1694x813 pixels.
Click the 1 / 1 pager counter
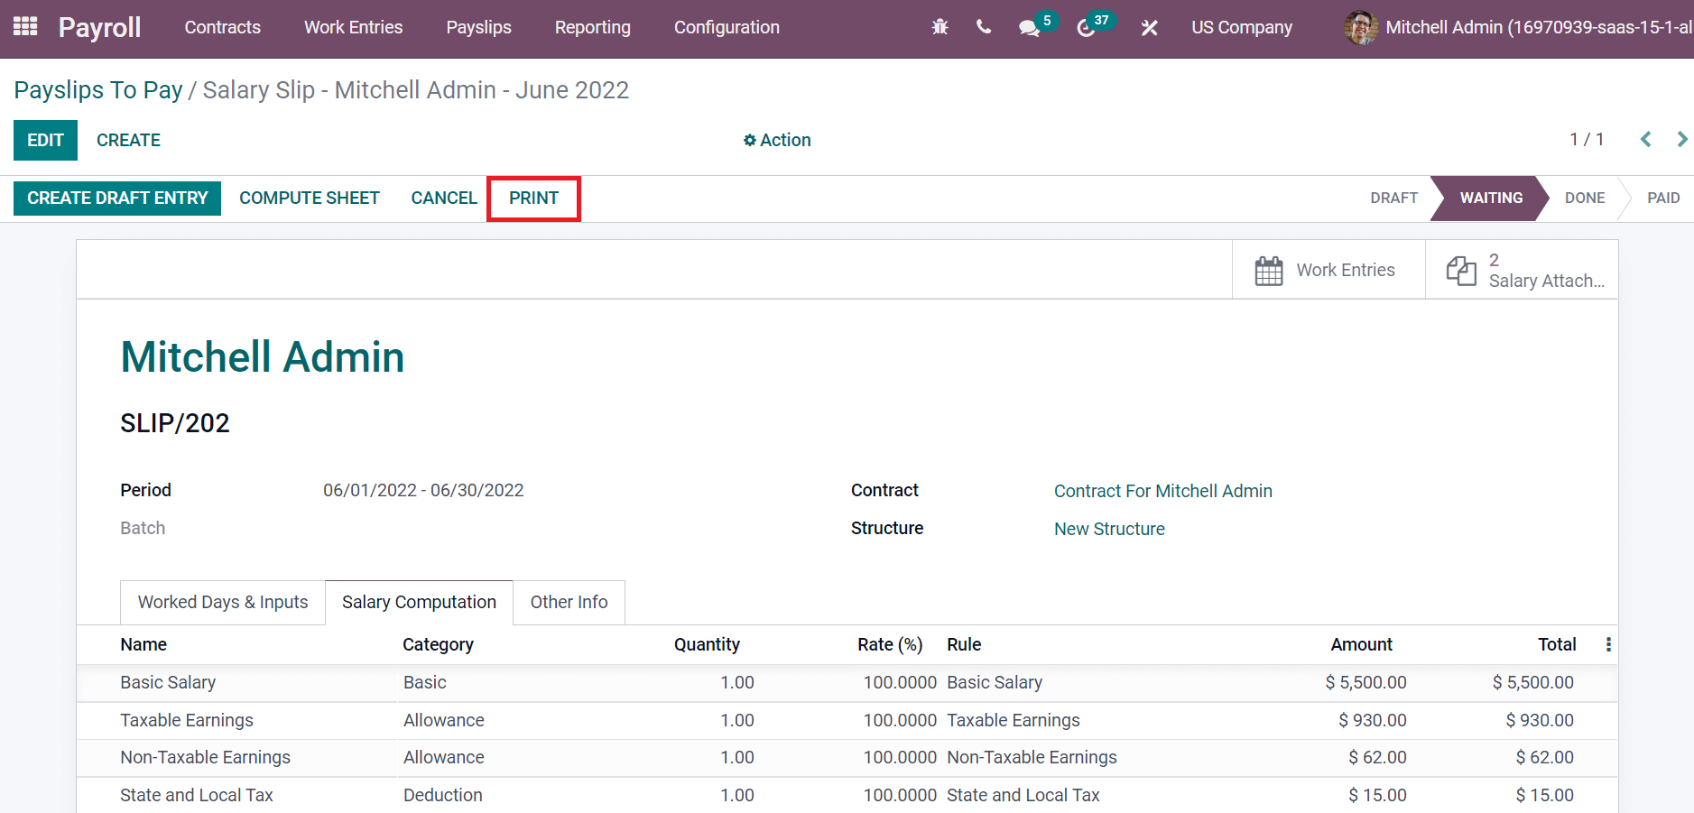tap(1587, 139)
